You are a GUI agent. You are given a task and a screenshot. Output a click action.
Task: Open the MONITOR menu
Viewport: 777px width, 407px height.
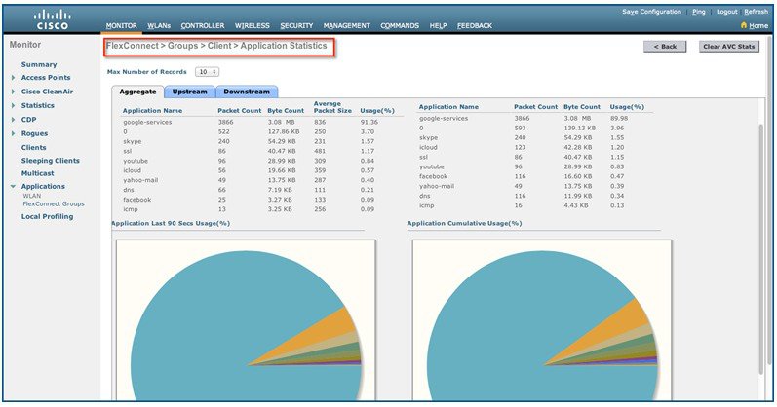click(x=122, y=25)
